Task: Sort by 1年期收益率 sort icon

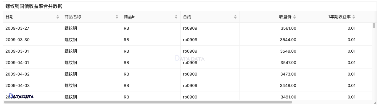Action: click(x=354, y=17)
